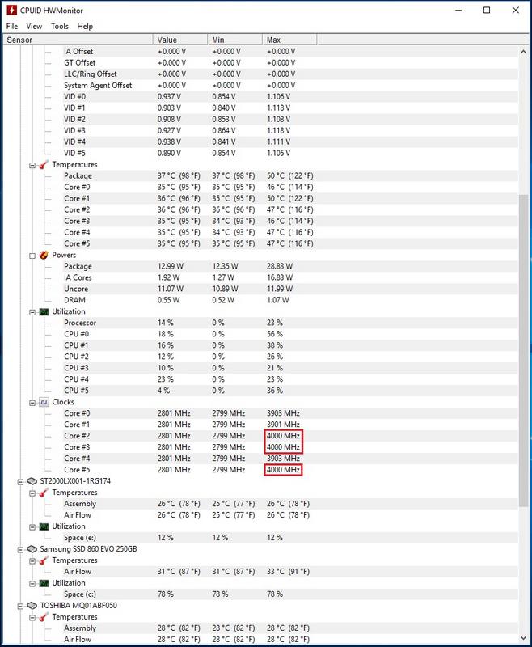Collapse the CPU Temperatures group
The height and width of the screenshot is (647, 532).
32,165
